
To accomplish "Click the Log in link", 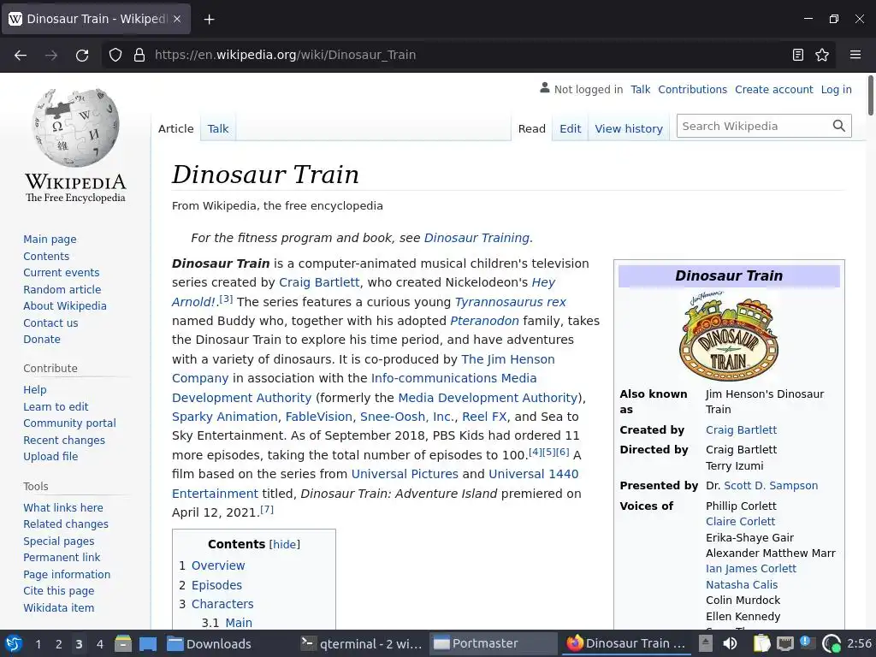I will [x=837, y=89].
